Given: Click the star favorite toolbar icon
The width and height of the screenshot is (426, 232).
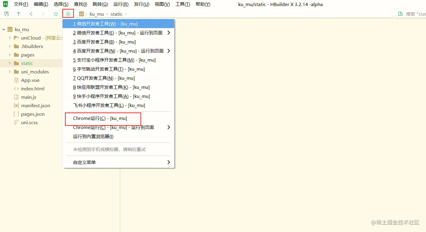Looking at the screenshot, I should pos(56,14).
